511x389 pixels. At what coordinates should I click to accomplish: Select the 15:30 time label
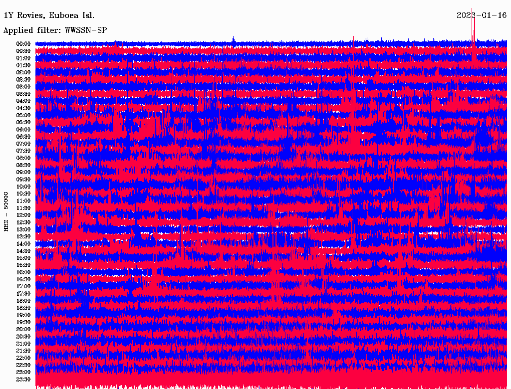click(23, 265)
